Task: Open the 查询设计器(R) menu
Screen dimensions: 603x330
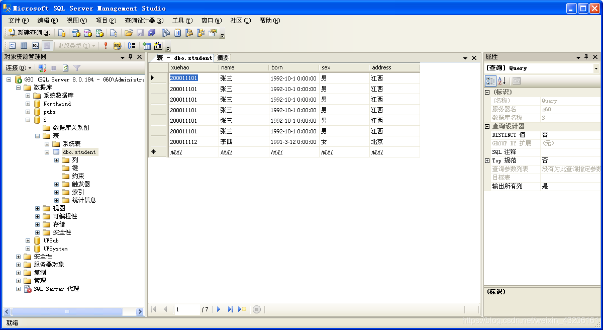Action: point(144,21)
